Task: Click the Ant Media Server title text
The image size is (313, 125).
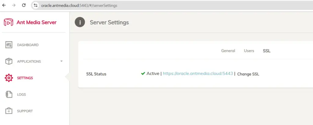Action: click(x=37, y=22)
